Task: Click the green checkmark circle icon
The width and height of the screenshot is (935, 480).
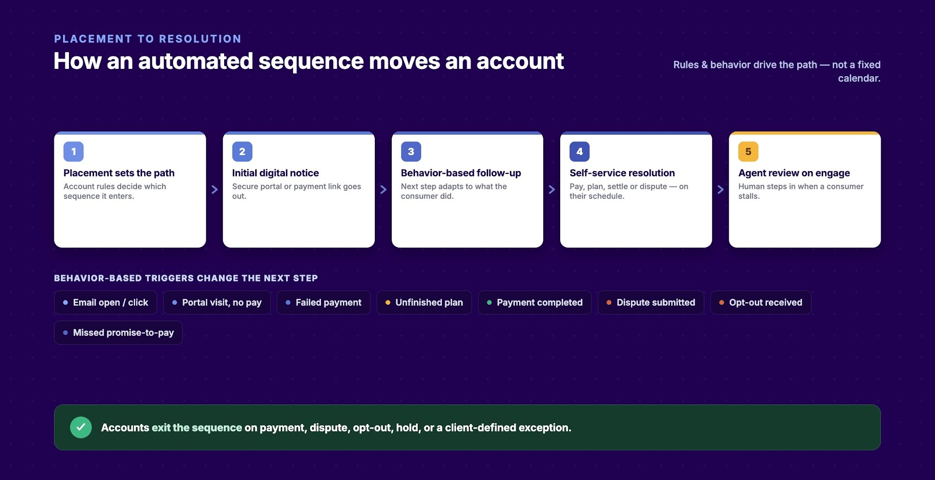Action: [x=81, y=428]
